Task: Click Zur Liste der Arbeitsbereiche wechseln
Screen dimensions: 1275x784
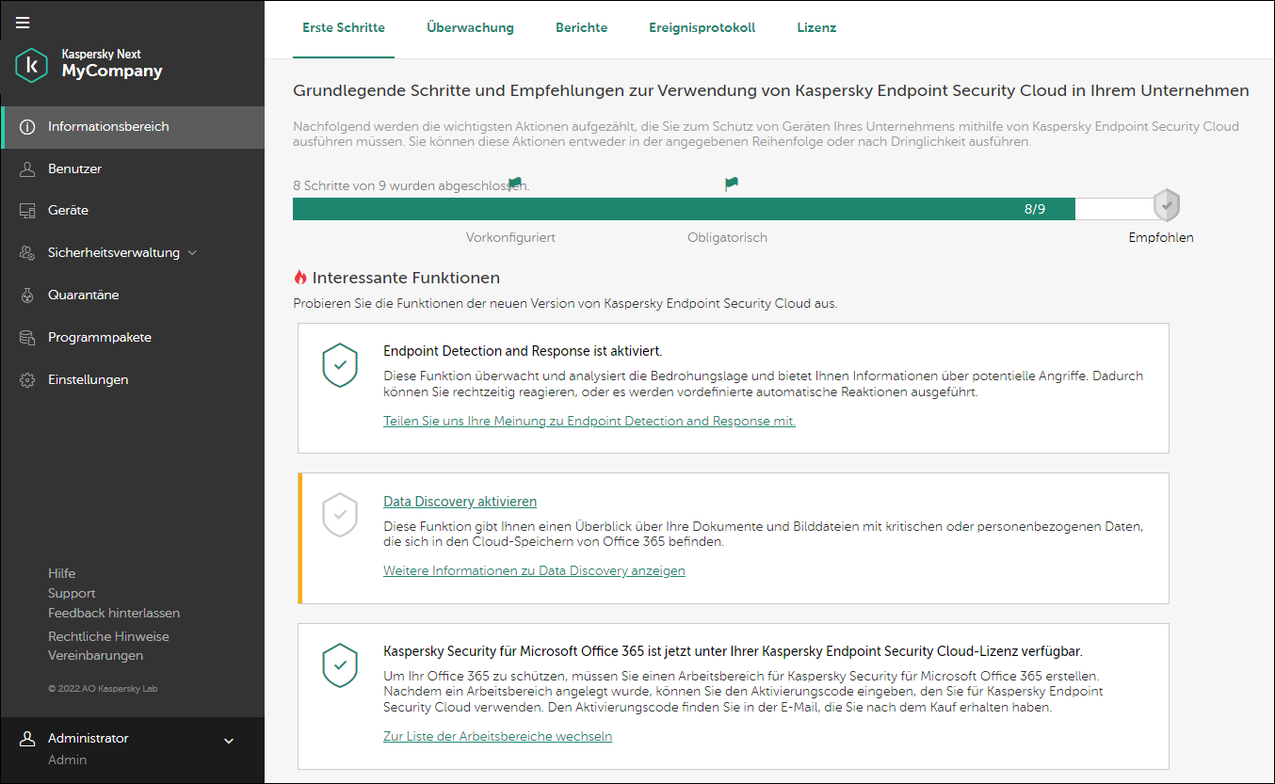Action: coord(497,736)
